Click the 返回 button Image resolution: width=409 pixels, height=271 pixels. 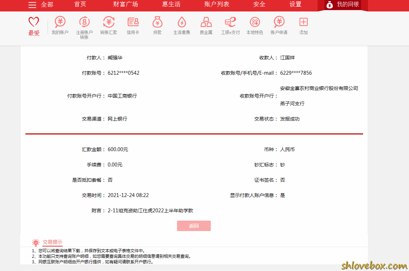click(194, 226)
